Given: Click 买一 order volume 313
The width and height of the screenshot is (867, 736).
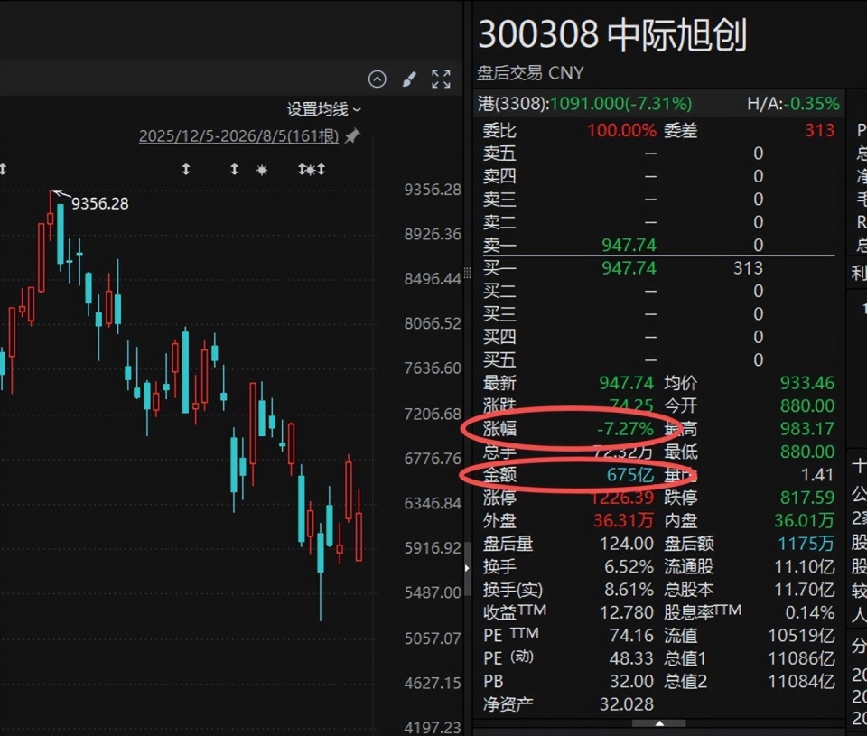Looking at the screenshot, I should coord(748,268).
